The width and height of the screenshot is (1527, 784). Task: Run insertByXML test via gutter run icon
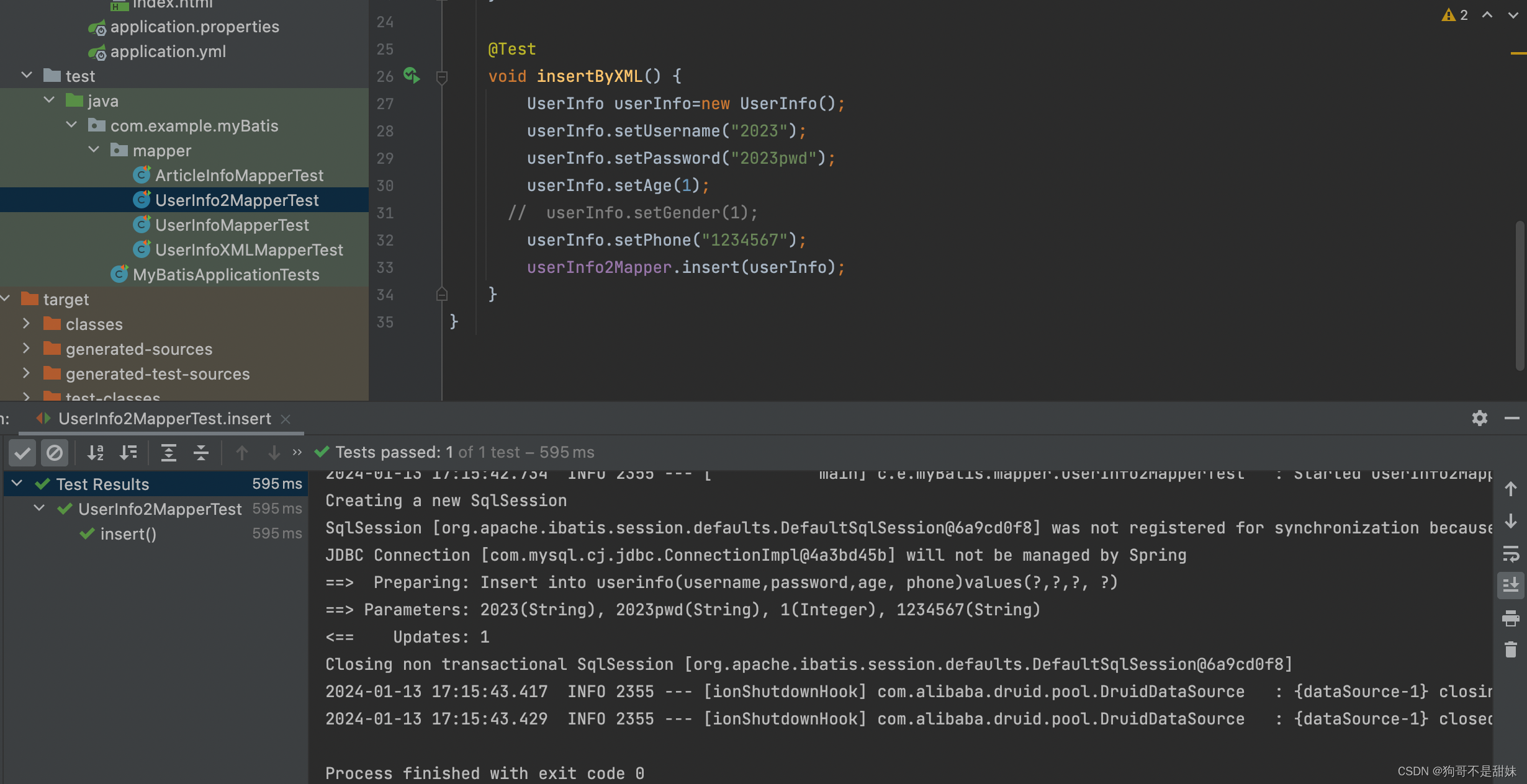(x=411, y=76)
